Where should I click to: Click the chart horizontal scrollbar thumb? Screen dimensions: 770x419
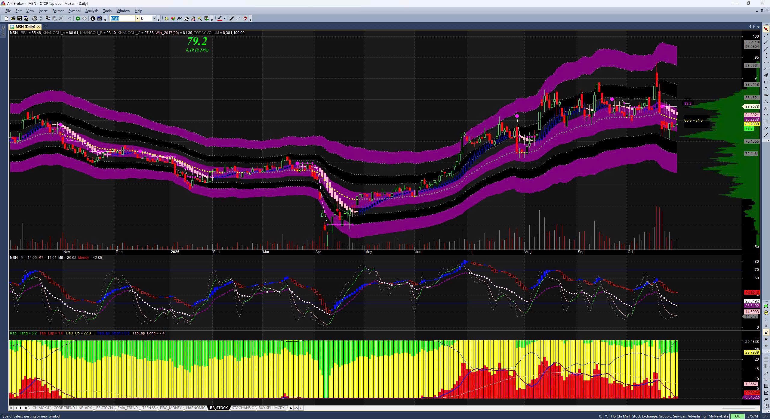click(739, 408)
